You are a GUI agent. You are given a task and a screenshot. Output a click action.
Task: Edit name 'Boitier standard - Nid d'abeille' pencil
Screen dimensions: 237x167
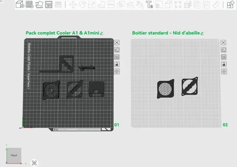(x=202, y=33)
